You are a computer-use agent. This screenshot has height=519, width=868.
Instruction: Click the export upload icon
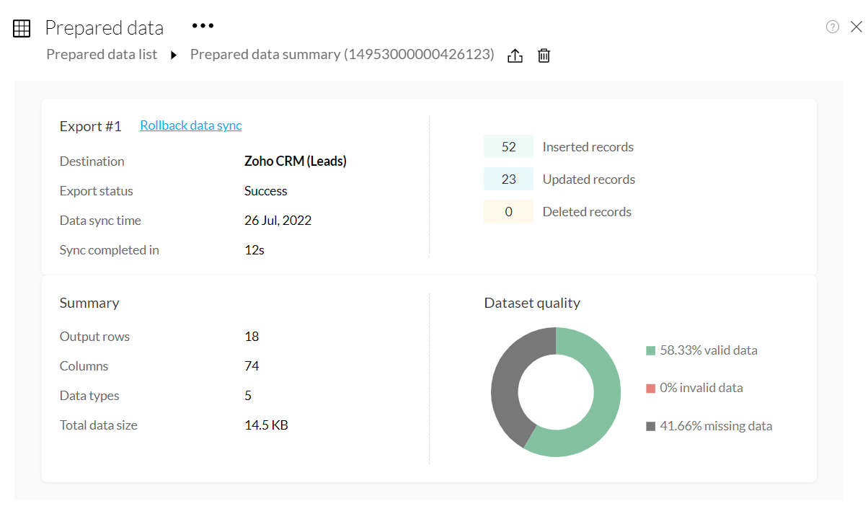click(x=515, y=56)
